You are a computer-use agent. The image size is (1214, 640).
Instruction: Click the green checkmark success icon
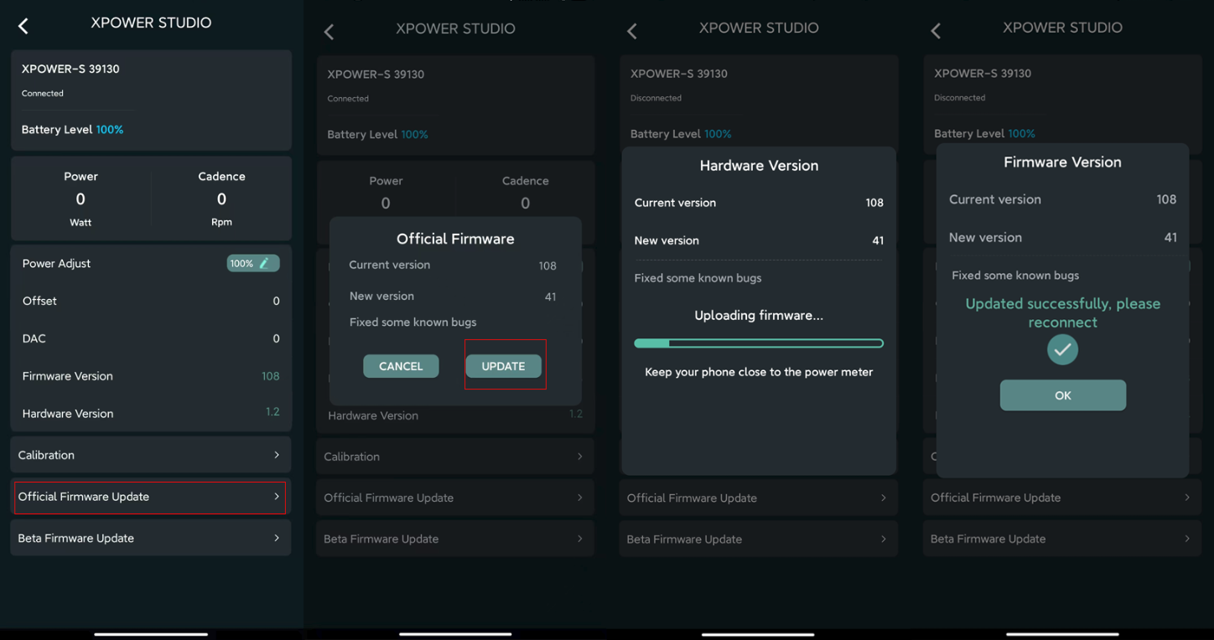coord(1062,350)
